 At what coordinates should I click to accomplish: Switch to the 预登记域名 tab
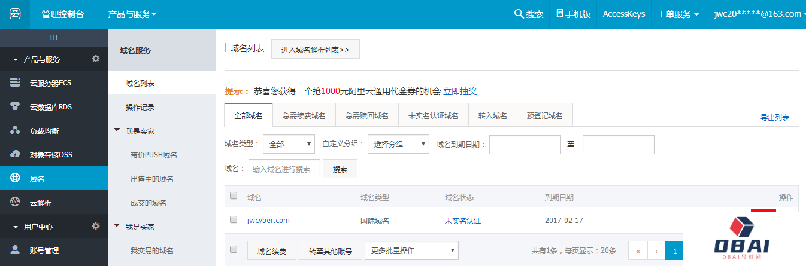[x=545, y=115]
